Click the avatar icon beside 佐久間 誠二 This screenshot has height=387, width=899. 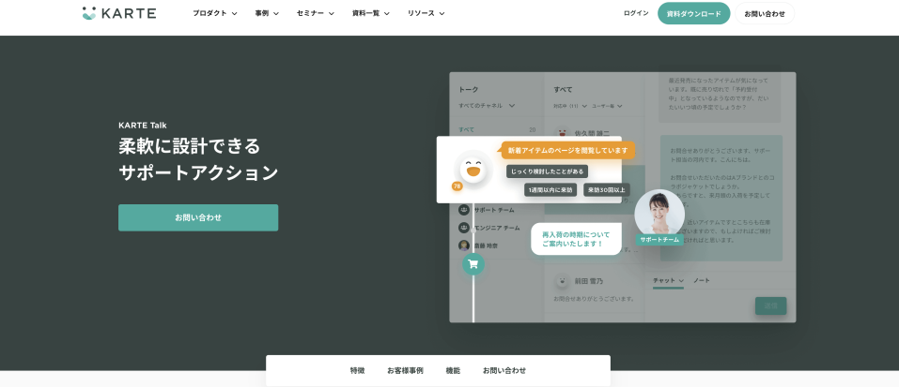(563, 133)
